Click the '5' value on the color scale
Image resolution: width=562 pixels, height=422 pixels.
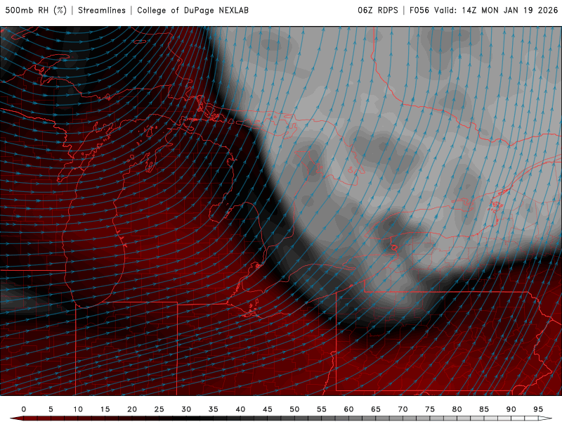51,409
